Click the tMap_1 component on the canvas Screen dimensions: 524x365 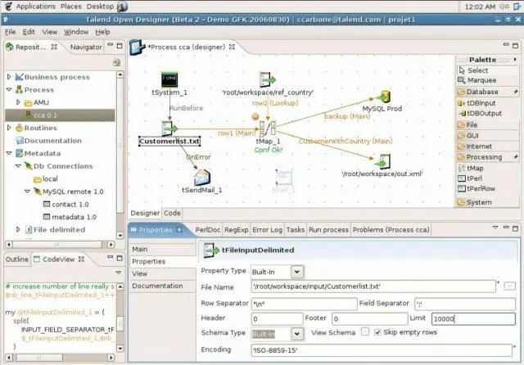tap(268, 129)
